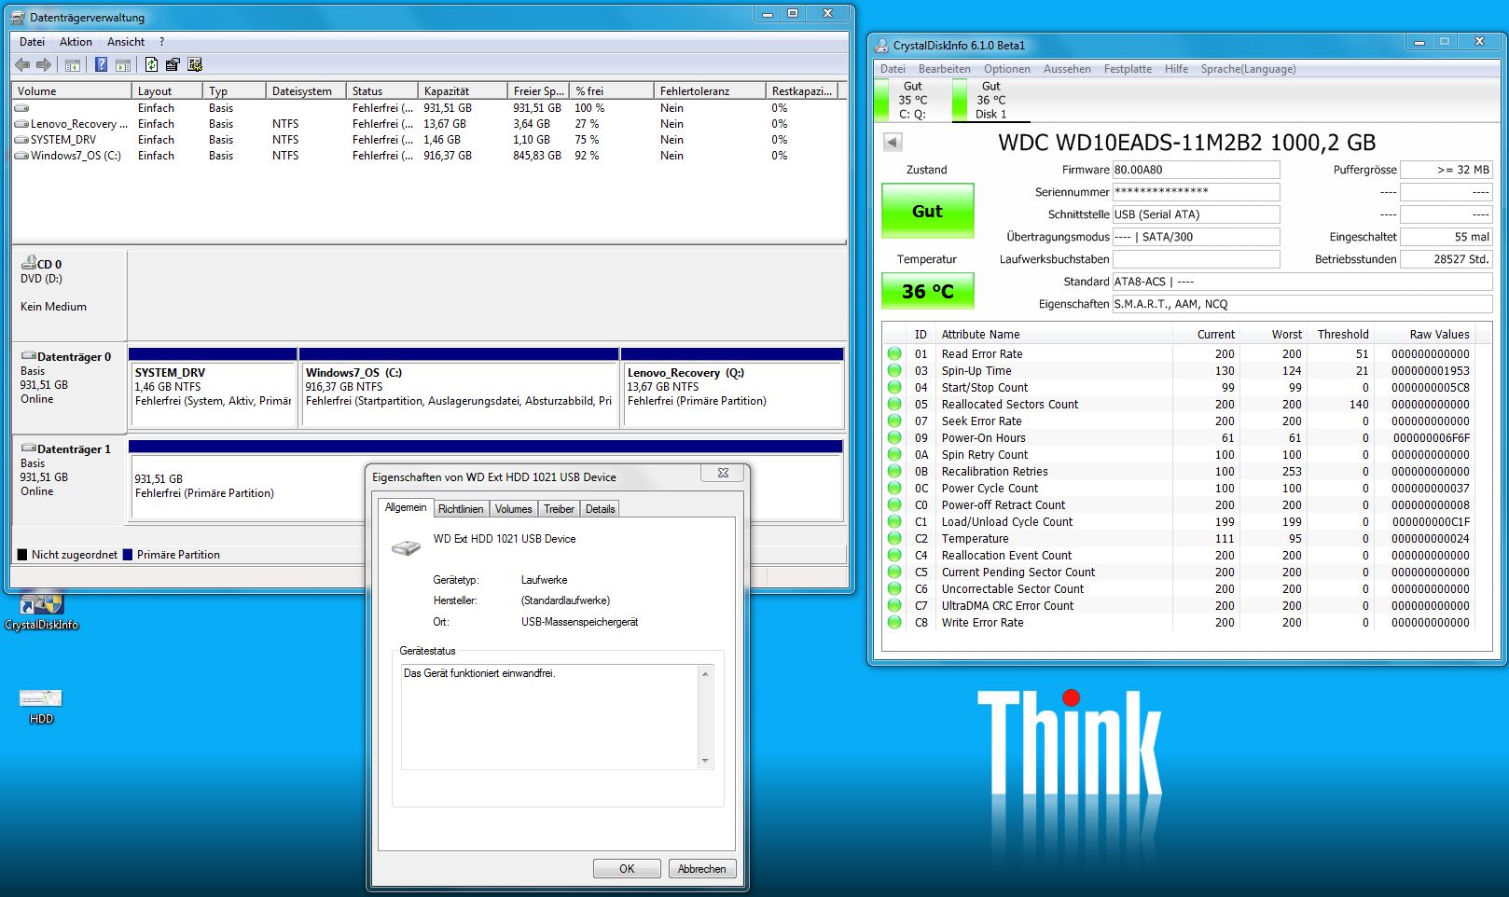Click the Datenträger 1 disk icon
Viewport: 1509px width, 897px height.
pyautogui.click(x=28, y=448)
